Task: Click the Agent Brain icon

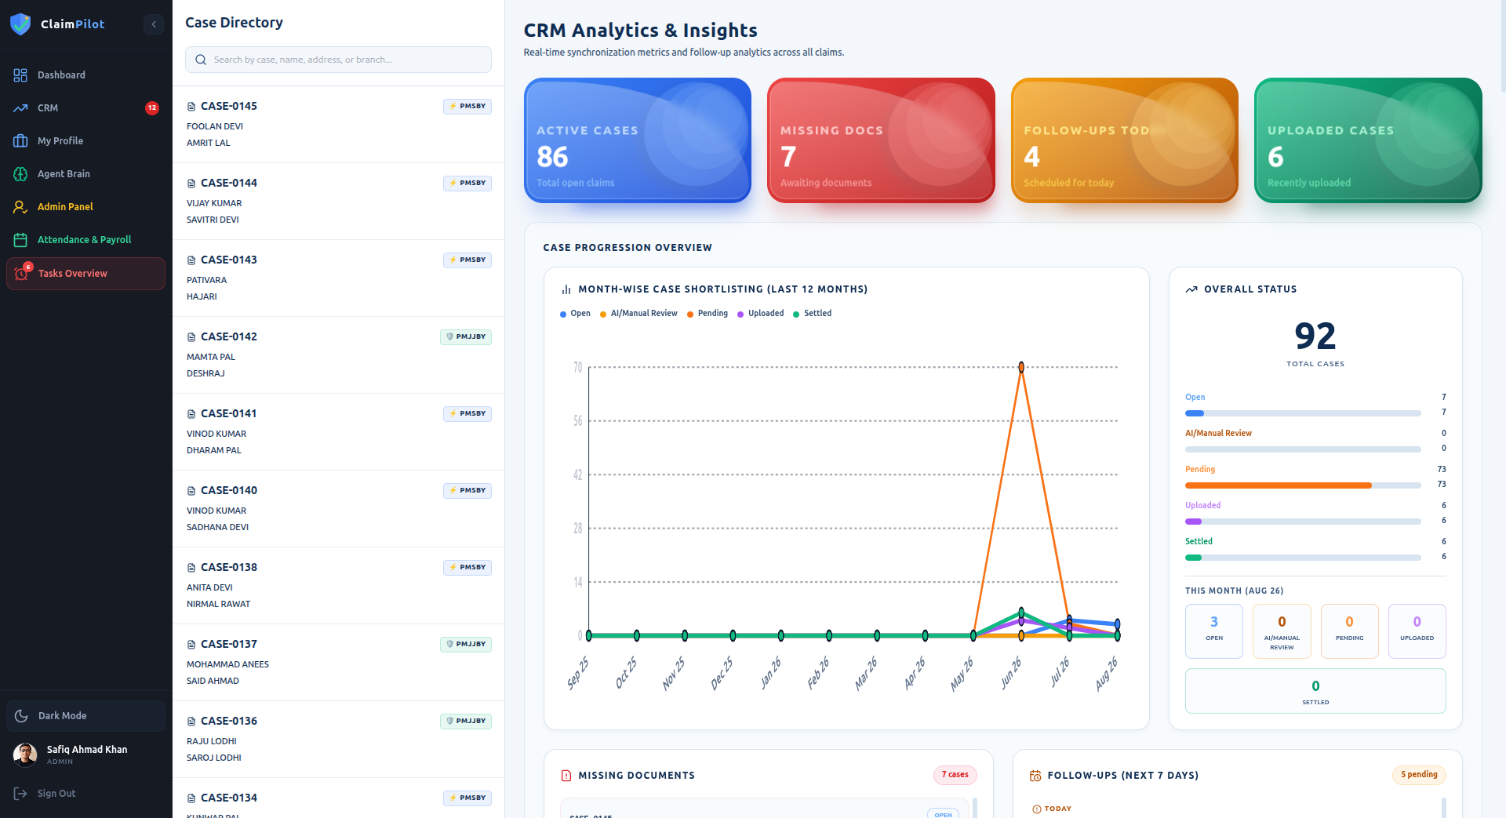Action: 20,174
